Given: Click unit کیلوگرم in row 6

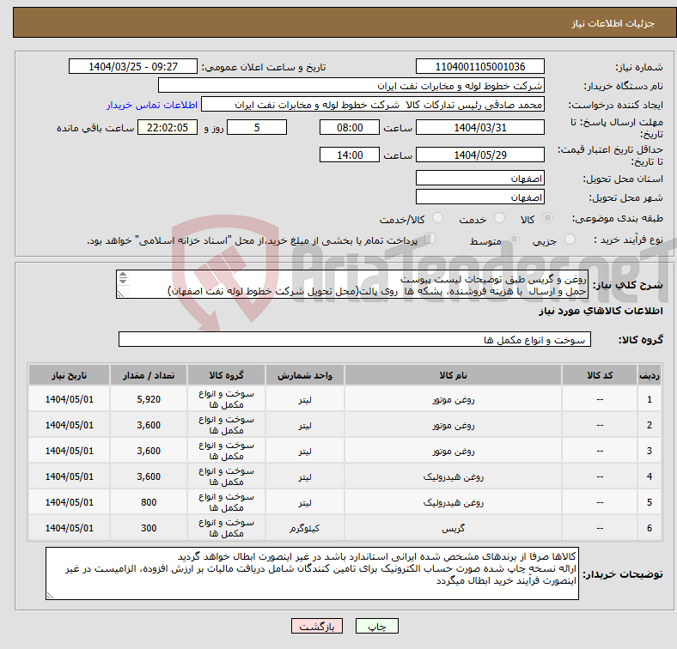Looking at the screenshot, I should pos(305,528).
